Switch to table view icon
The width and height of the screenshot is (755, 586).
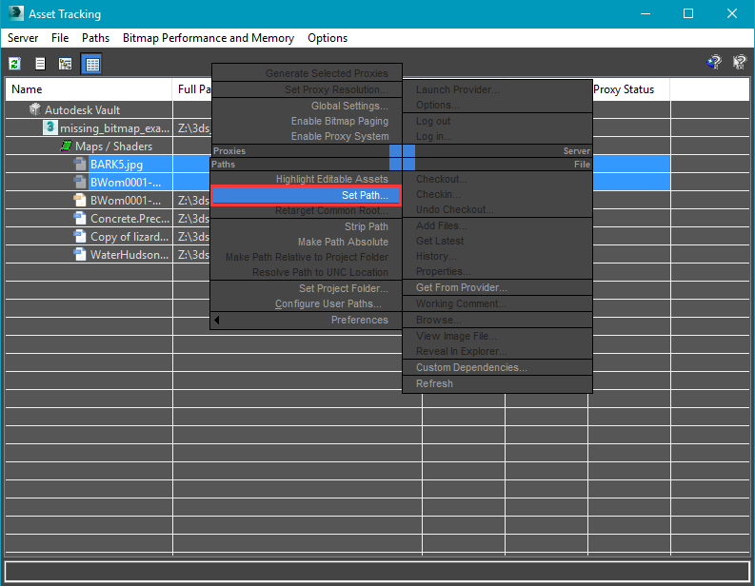click(x=92, y=64)
